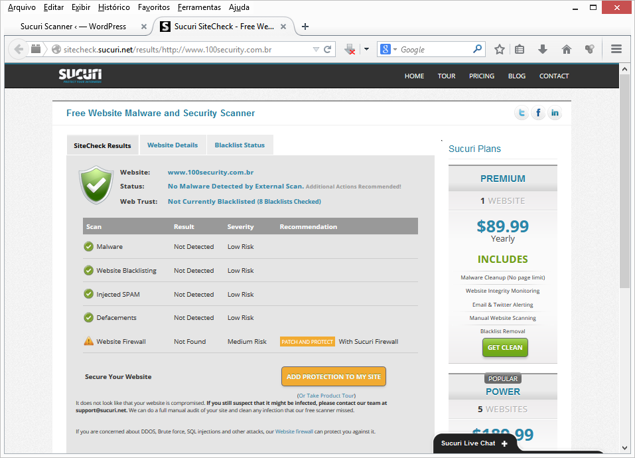
Task: Open the new tab plus button
Action: tap(305, 27)
